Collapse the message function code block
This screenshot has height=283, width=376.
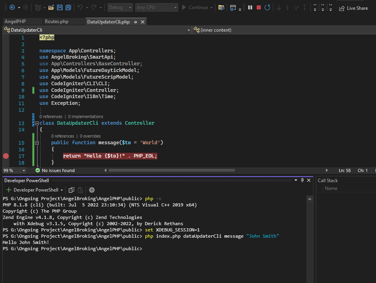click(x=37, y=143)
